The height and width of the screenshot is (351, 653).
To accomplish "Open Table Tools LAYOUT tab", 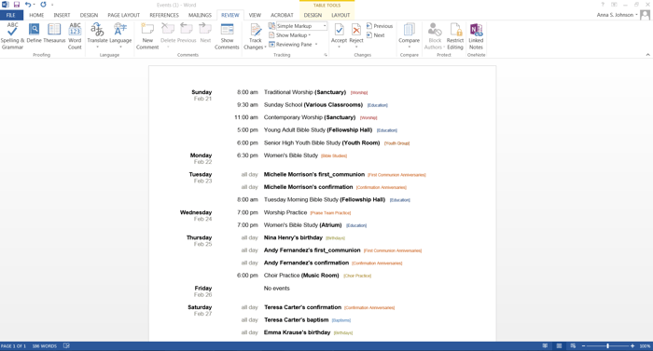I will point(340,15).
